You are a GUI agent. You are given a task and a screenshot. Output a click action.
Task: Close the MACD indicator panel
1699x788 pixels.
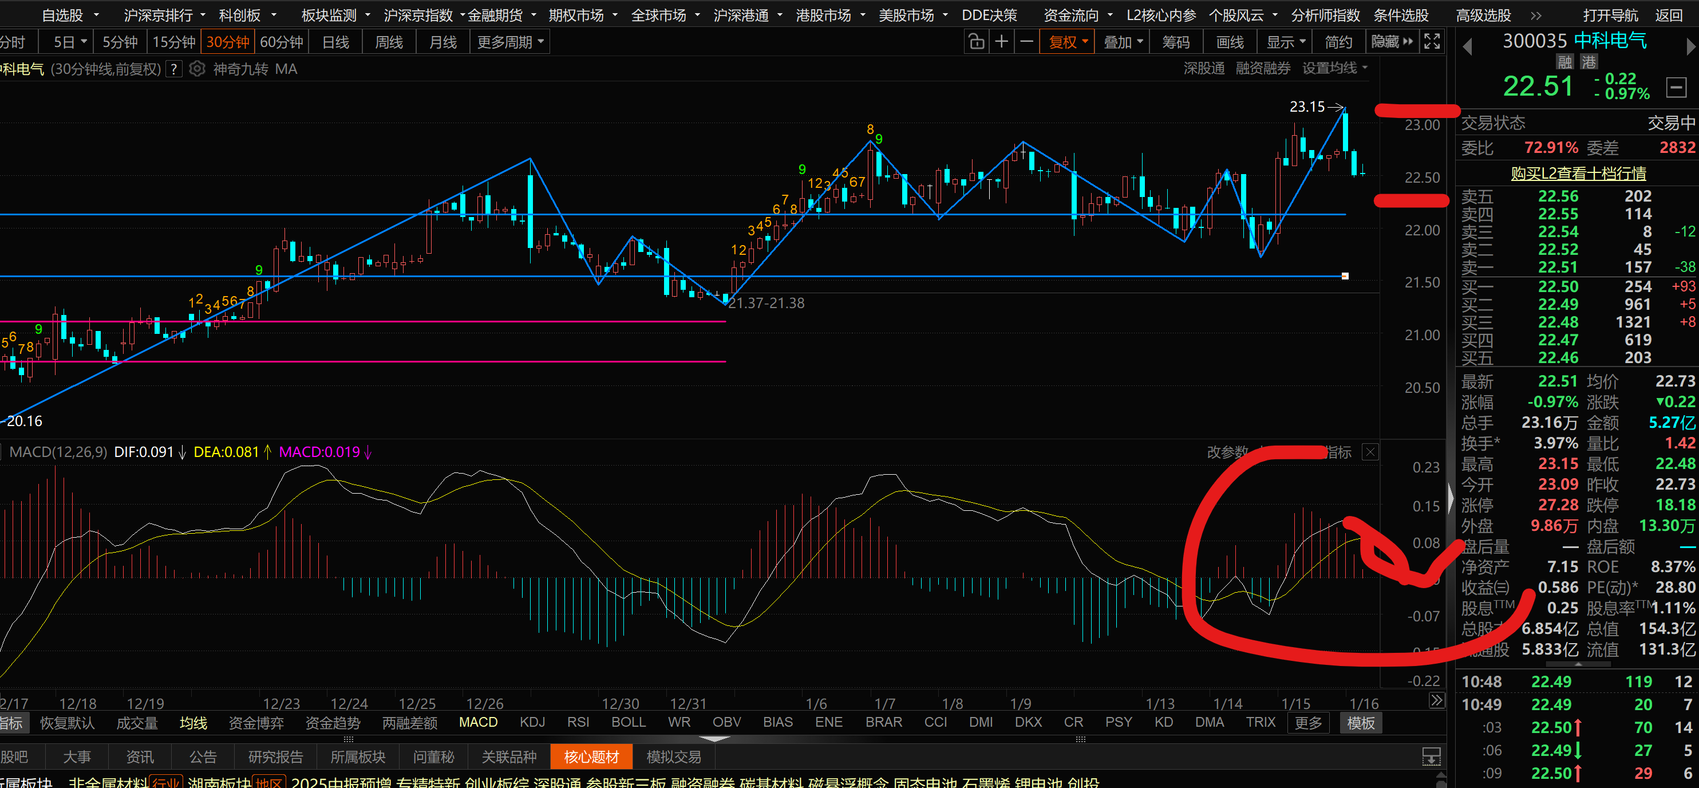point(1370,452)
